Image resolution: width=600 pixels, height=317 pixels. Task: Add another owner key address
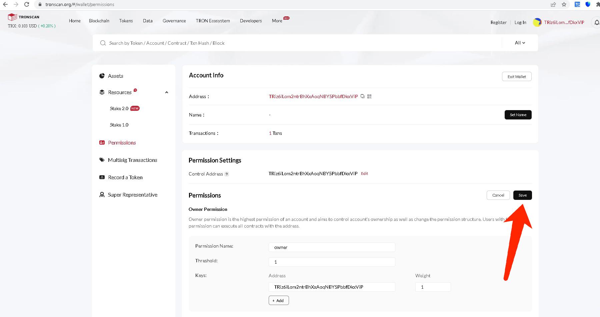(x=279, y=300)
